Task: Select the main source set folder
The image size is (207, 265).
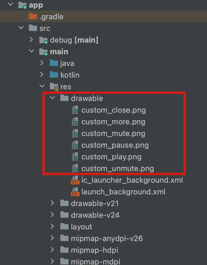Action: pyautogui.click(x=59, y=52)
